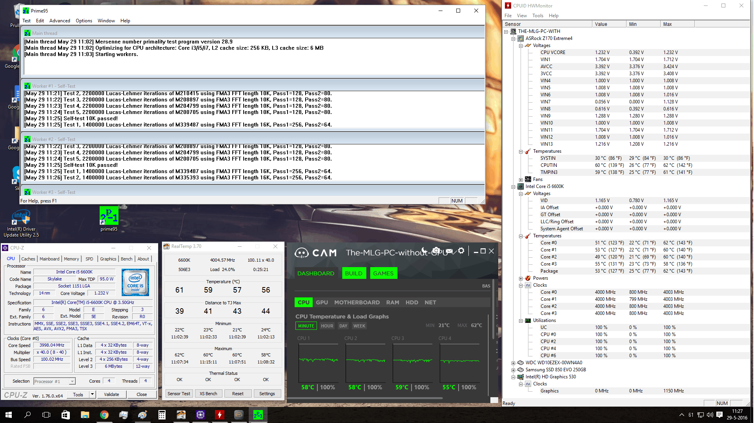Viewport: 754px width, 423px height.
Task: Click CPU-Z icon in the taskbar
Action: pos(200,415)
